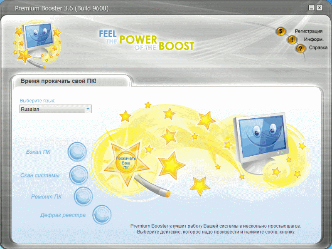Click the exclamation mark Info icon
This screenshot has width=332, height=249.
(x=292, y=40)
